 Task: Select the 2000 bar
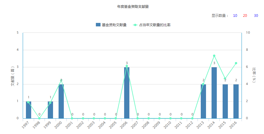coord(61,101)
